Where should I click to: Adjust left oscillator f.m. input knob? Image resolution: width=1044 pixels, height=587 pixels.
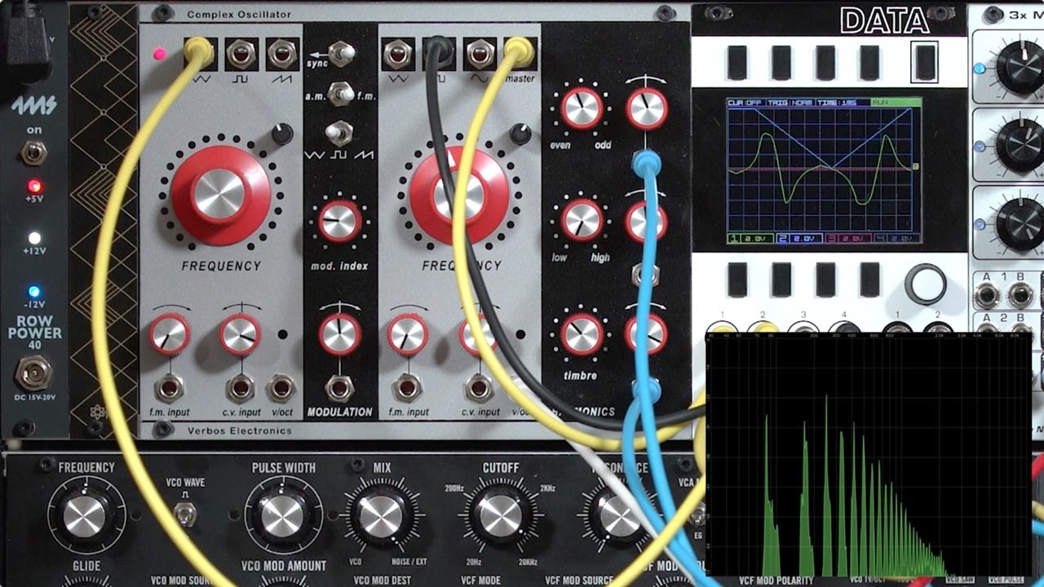point(170,333)
